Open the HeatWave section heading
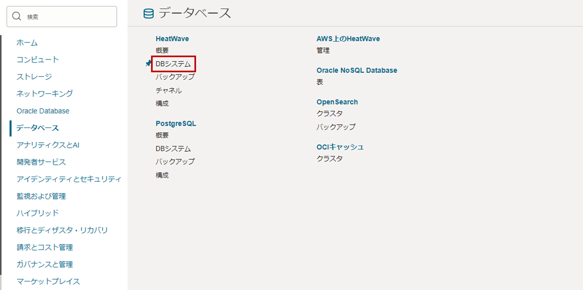 [172, 39]
